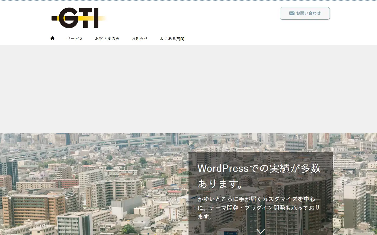Open the home icon menu item

click(52, 38)
